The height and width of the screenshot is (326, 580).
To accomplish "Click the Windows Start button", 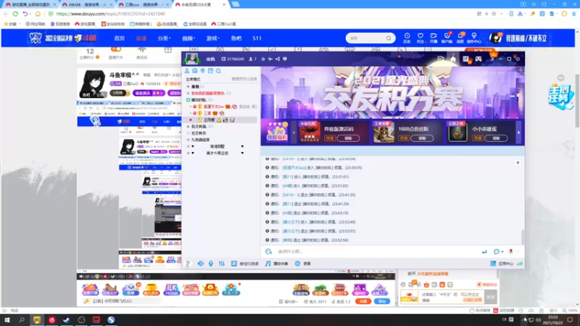I will (x=7, y=319).
